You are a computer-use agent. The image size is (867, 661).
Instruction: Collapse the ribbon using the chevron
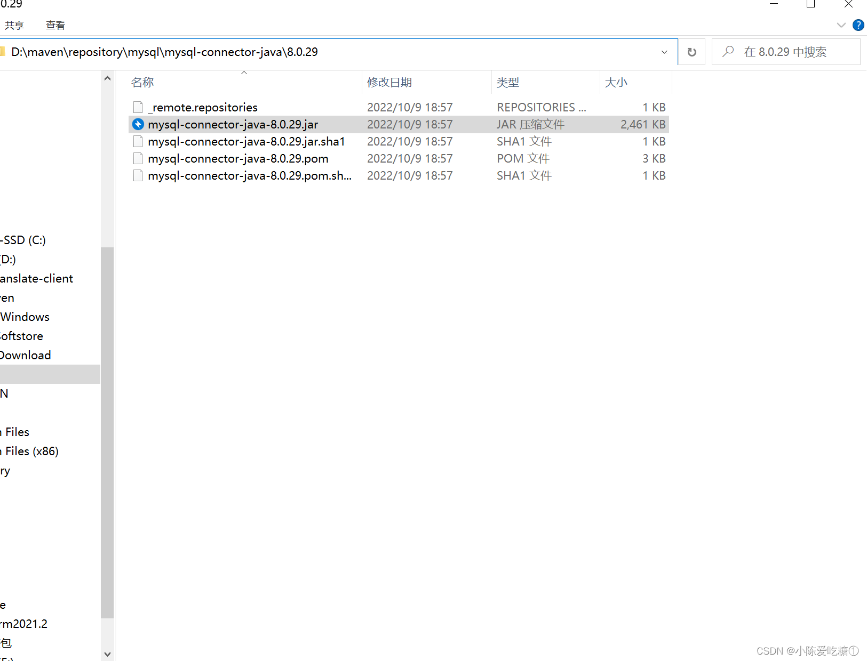pyautogui.click(x=841, y=25)
